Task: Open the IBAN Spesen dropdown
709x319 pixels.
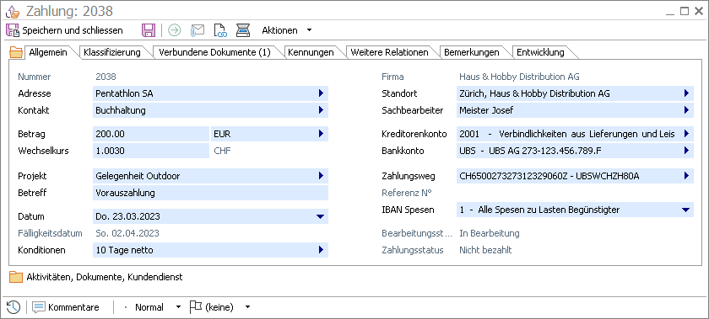Action: [686, 210]
